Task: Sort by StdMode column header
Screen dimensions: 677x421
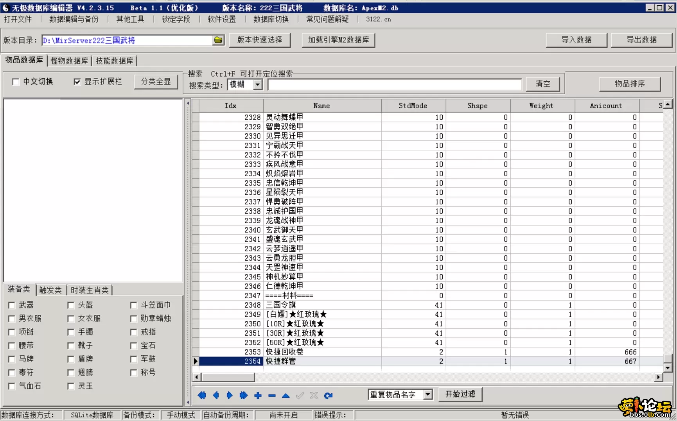Action: click(413, 106)
